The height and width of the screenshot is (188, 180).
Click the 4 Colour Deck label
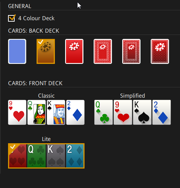point(36,18)
